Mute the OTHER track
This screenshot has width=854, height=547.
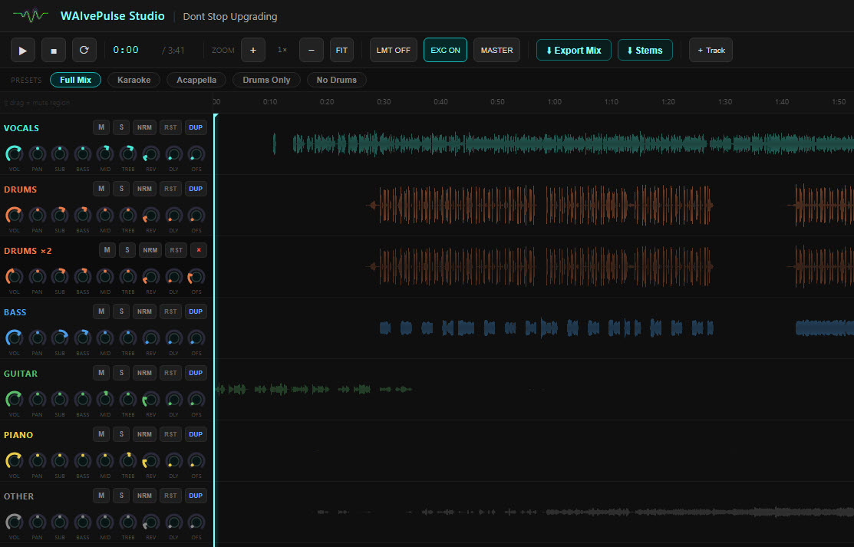pos(101,496)
